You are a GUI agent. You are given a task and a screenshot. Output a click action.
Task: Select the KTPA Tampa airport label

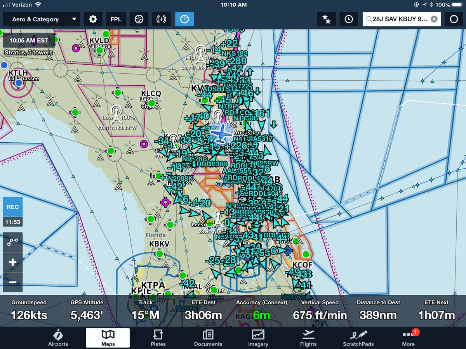153,286
